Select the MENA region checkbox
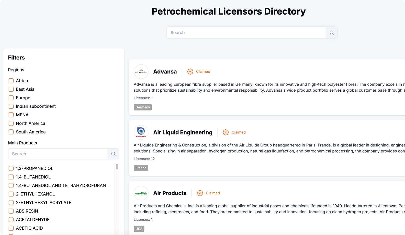The image size is (405, 235). pyautogui.click(x=11, y=115)
